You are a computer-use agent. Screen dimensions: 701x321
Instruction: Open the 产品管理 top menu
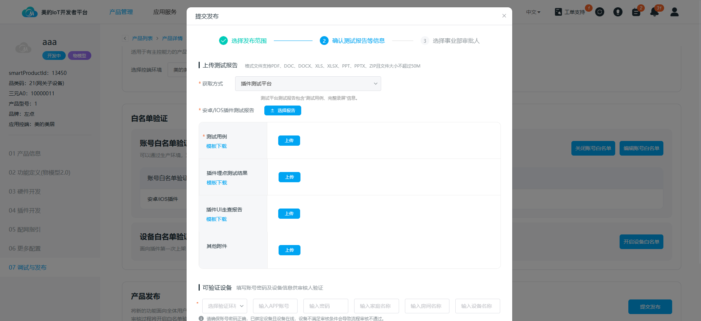point(121,12)
